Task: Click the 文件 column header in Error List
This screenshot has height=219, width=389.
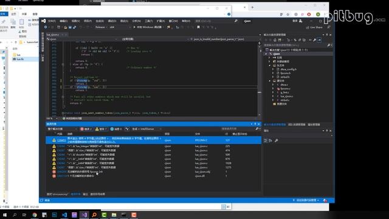Action: 198,134
